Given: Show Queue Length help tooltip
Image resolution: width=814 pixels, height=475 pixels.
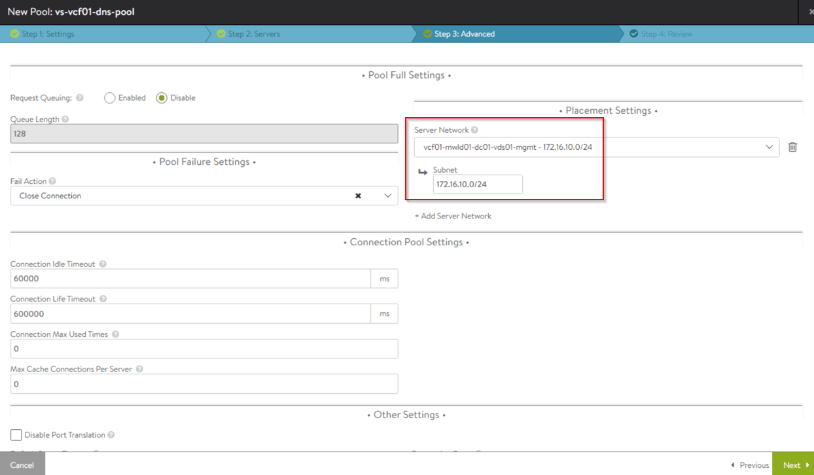Looking at the screenshot, I should coord(65,119).
